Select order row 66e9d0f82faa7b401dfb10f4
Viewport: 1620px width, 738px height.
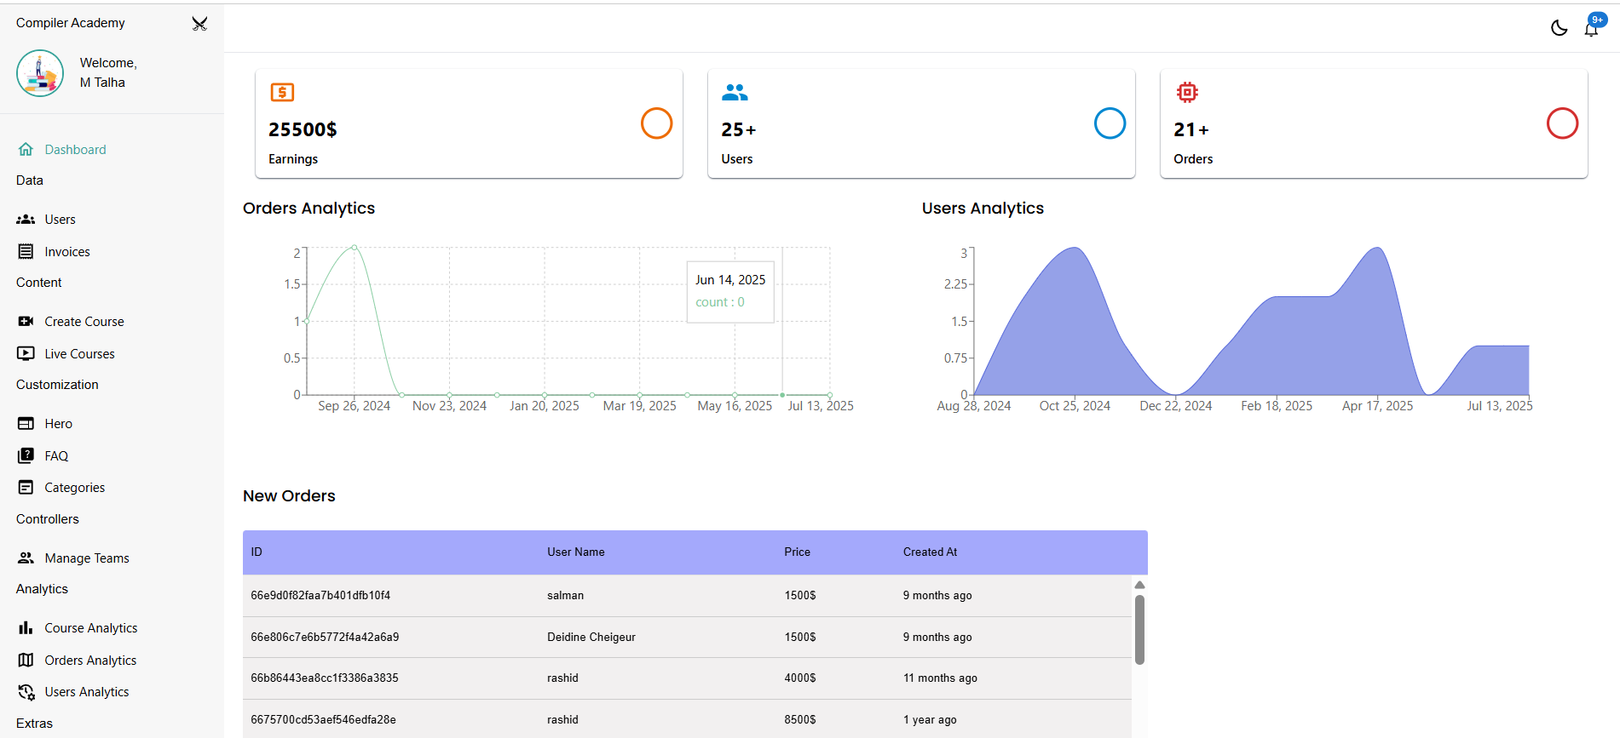pyautogui.click(x=687, y=596)
